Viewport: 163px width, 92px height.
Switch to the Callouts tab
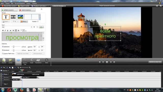[18, 61]
